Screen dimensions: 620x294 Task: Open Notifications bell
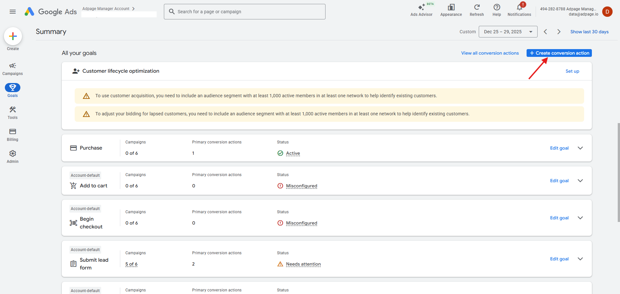coord(519,10)
